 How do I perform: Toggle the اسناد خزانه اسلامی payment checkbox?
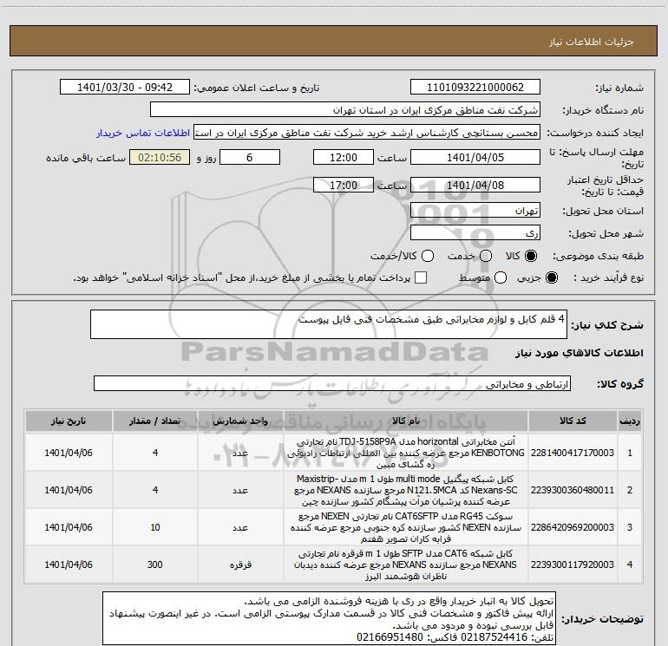[421, 277]
